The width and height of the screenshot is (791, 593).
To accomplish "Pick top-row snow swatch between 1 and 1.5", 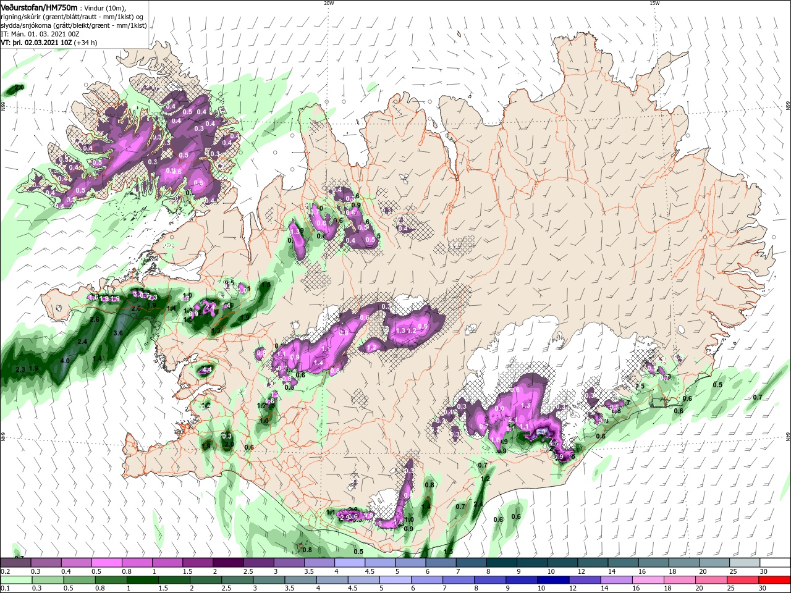I will [167, 563].
